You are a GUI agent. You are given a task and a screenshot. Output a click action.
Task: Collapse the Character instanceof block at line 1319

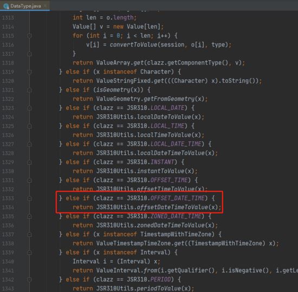(x=29, y=72)
